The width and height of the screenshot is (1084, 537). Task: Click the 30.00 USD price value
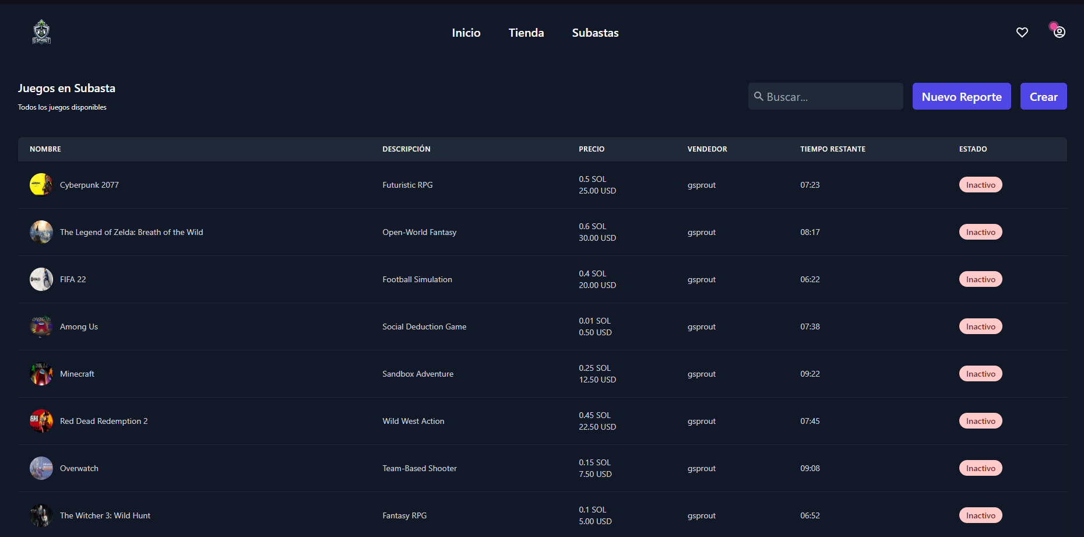(x=597, y=238)
